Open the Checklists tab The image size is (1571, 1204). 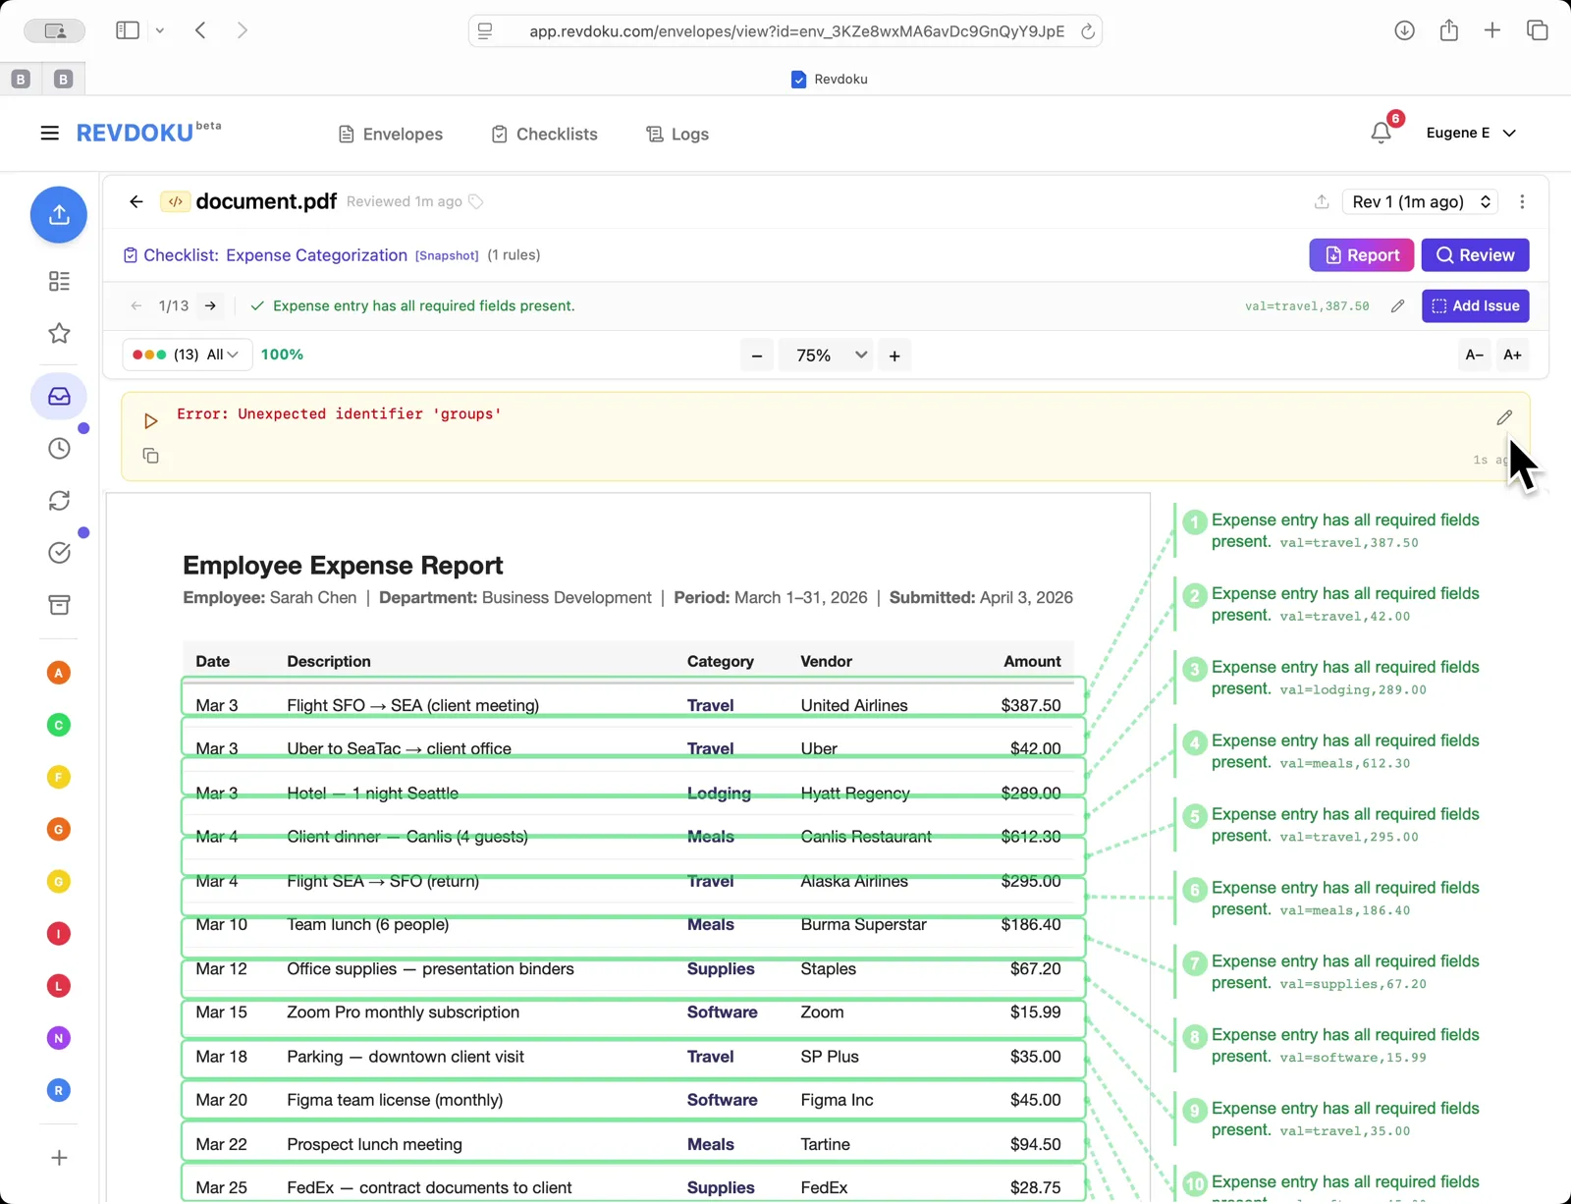[544, 135]
